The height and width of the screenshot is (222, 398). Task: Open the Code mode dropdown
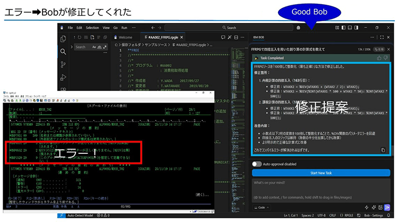pyautogui.click(x=262, y=208)
